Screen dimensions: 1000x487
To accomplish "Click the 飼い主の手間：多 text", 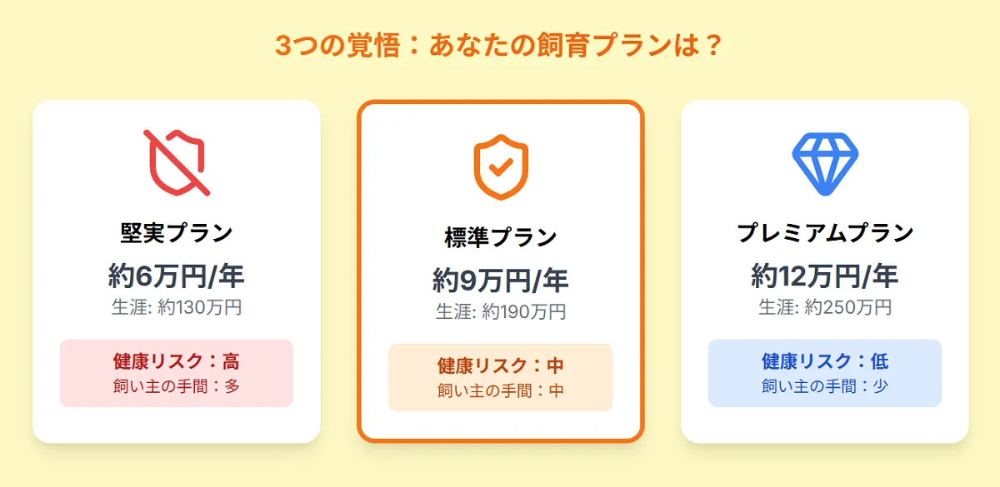I will coord(177,386).
